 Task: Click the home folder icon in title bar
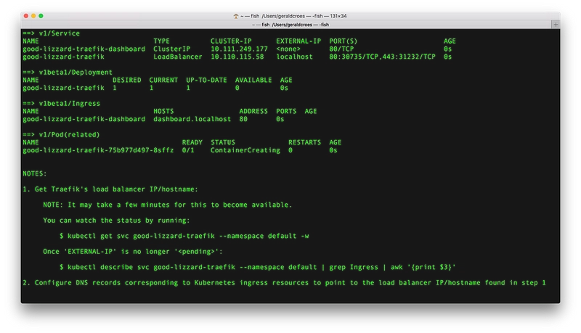(x=235, y=16)
